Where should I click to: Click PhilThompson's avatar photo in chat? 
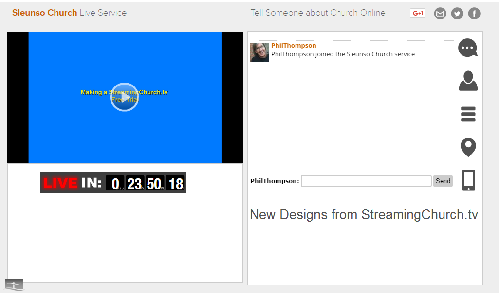click(259, 52)
